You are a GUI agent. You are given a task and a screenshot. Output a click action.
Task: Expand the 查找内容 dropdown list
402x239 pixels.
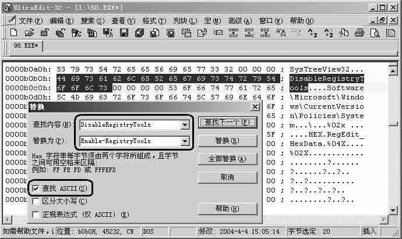pyautogui.click(x=185, y=124)
